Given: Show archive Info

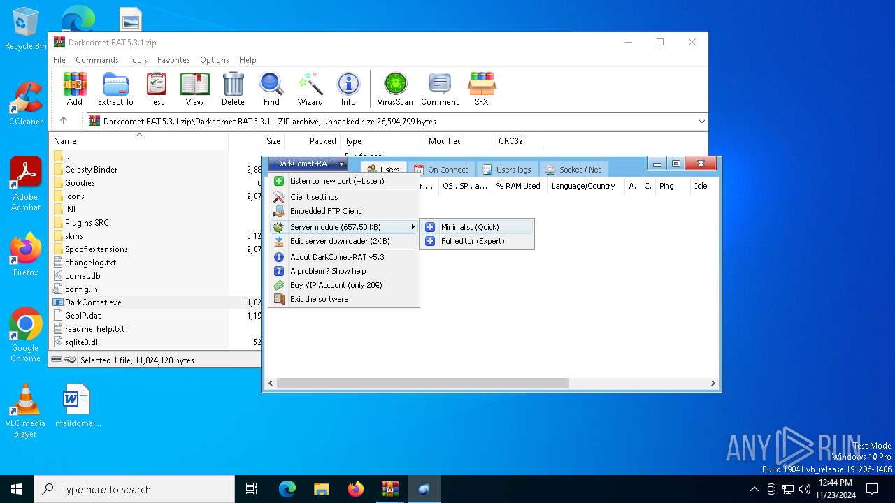Looking at the screenshot, I should (x=348, y=89).
